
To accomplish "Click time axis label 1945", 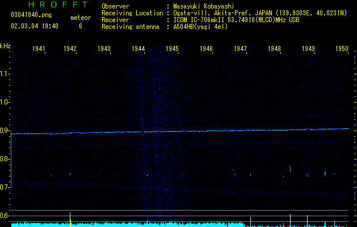I will pyautogui.click(x=172, y=48).
